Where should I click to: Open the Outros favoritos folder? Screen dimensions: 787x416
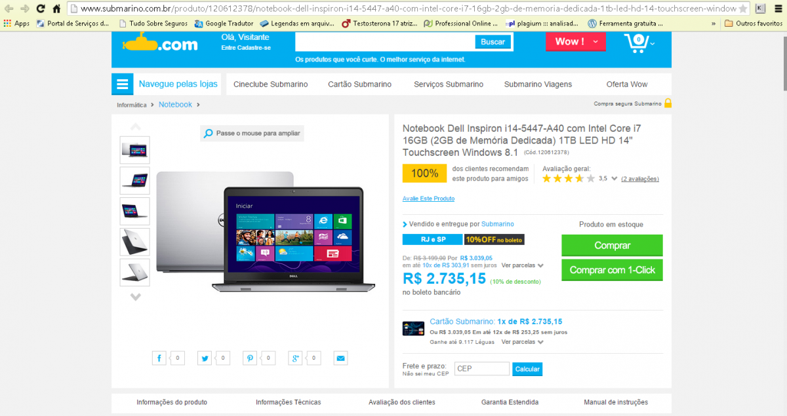753,23
